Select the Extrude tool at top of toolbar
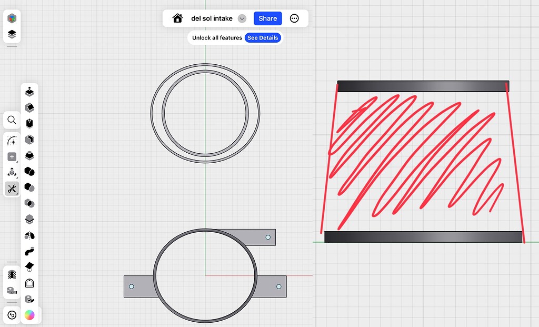 tap(30, 91)
